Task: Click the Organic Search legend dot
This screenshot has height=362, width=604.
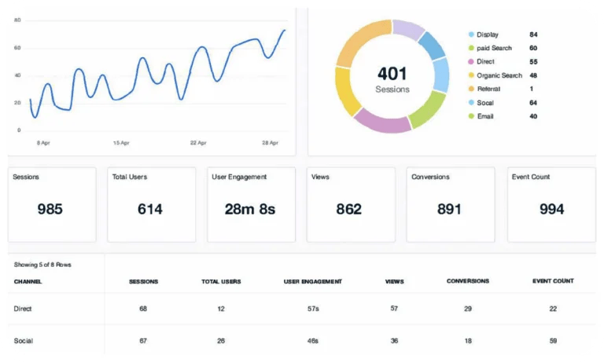Action: 471,75
